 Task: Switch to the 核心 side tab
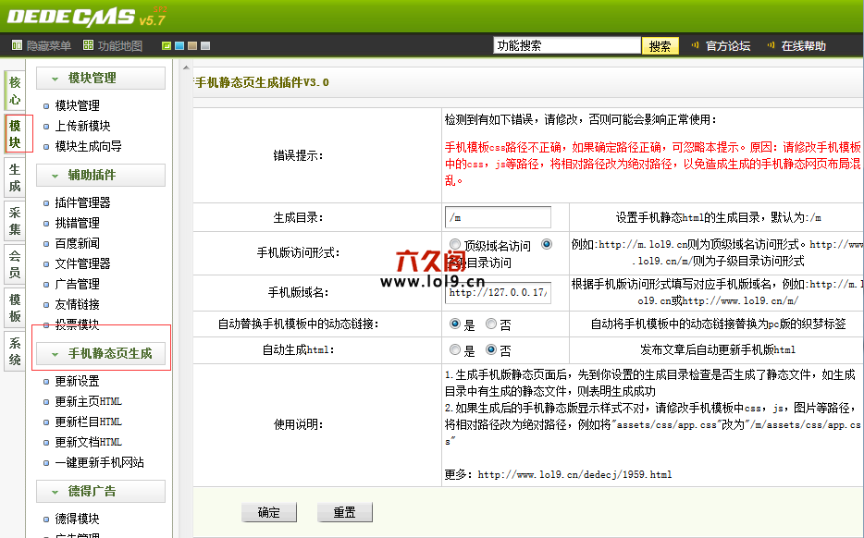coord(15,91)
